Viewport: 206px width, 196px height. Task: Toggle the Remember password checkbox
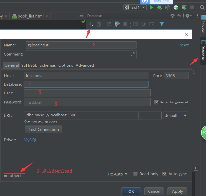click(x=156, y=102)
